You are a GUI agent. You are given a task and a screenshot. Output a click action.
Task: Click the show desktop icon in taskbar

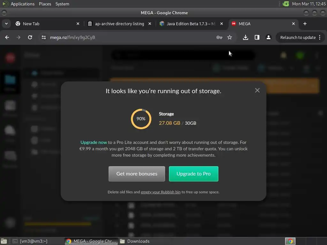tap(4, 241)
